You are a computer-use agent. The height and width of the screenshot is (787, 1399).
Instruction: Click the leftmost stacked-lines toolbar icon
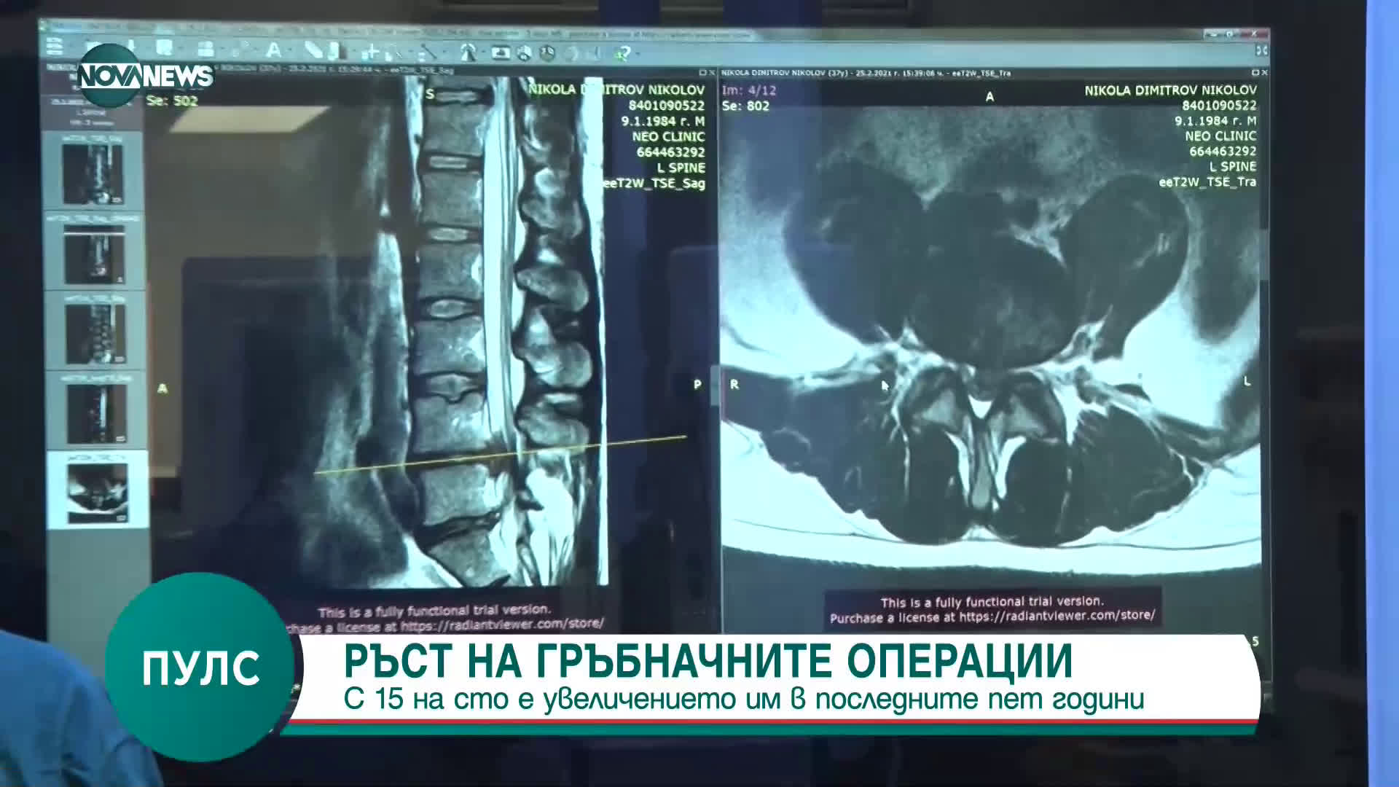pos(55,47)
